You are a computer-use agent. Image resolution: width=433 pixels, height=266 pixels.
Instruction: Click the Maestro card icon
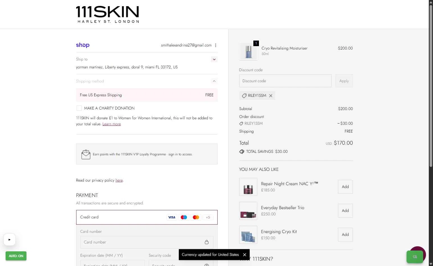point(184,217)
